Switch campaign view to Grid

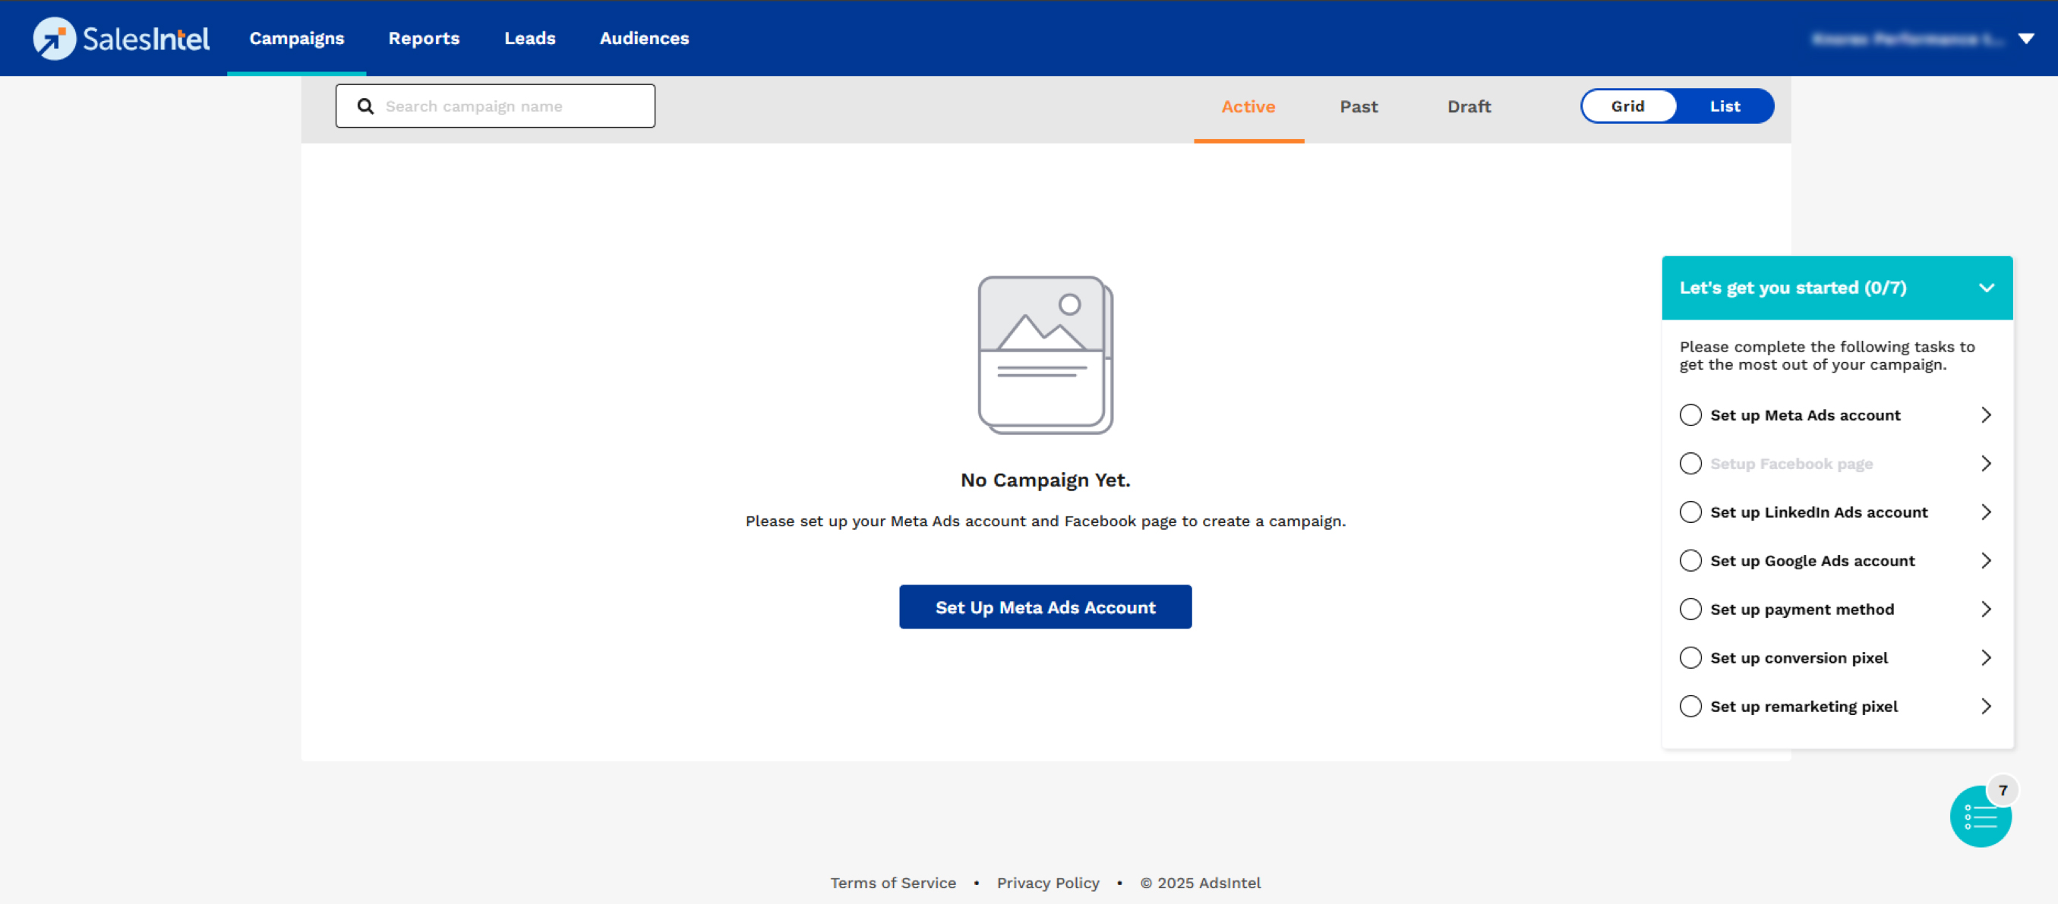pos(1627,106)
